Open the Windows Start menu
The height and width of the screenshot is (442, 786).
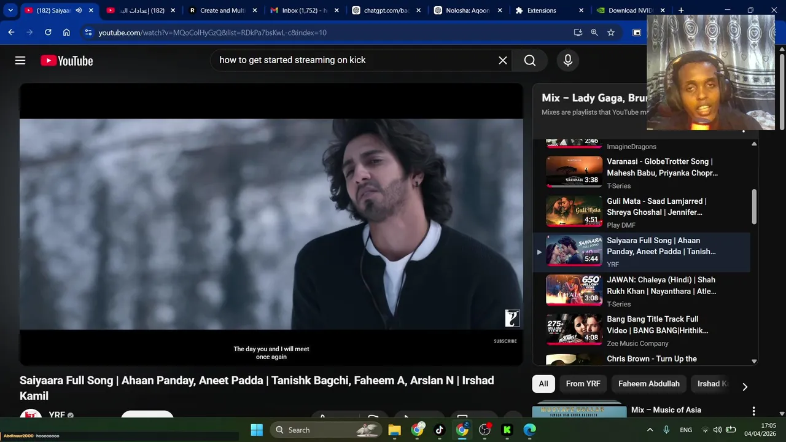click(x=257, y=430)
